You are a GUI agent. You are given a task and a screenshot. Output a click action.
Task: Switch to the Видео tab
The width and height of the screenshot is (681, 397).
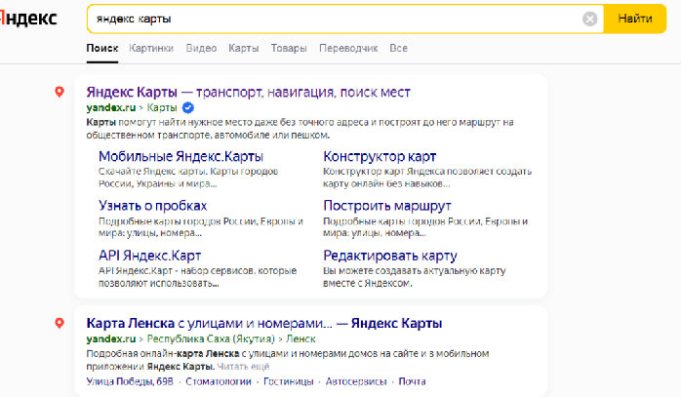coord(201,48)
